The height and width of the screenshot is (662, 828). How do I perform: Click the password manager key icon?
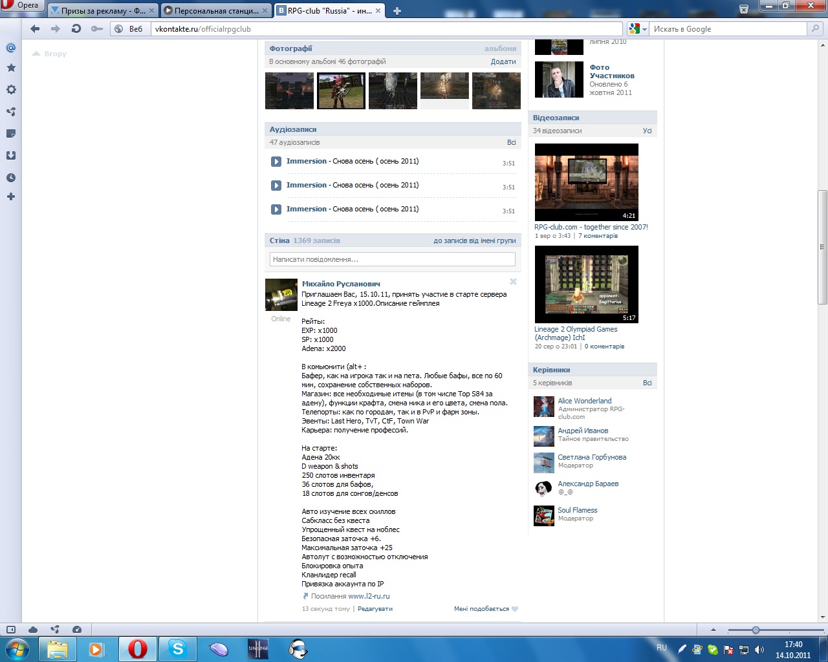click(x=97, y=28)
